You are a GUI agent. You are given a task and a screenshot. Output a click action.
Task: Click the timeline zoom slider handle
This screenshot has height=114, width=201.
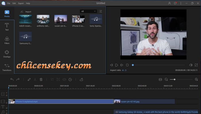click(x=175, y=80)
